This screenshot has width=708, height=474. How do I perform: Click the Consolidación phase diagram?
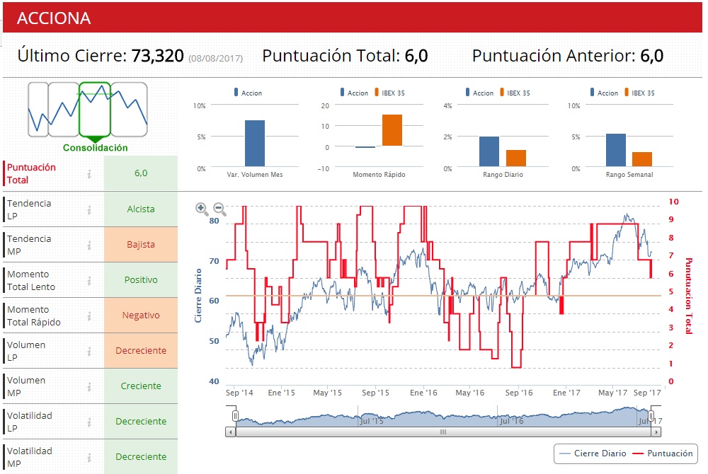pyautogui.click(x=88, y=116)
